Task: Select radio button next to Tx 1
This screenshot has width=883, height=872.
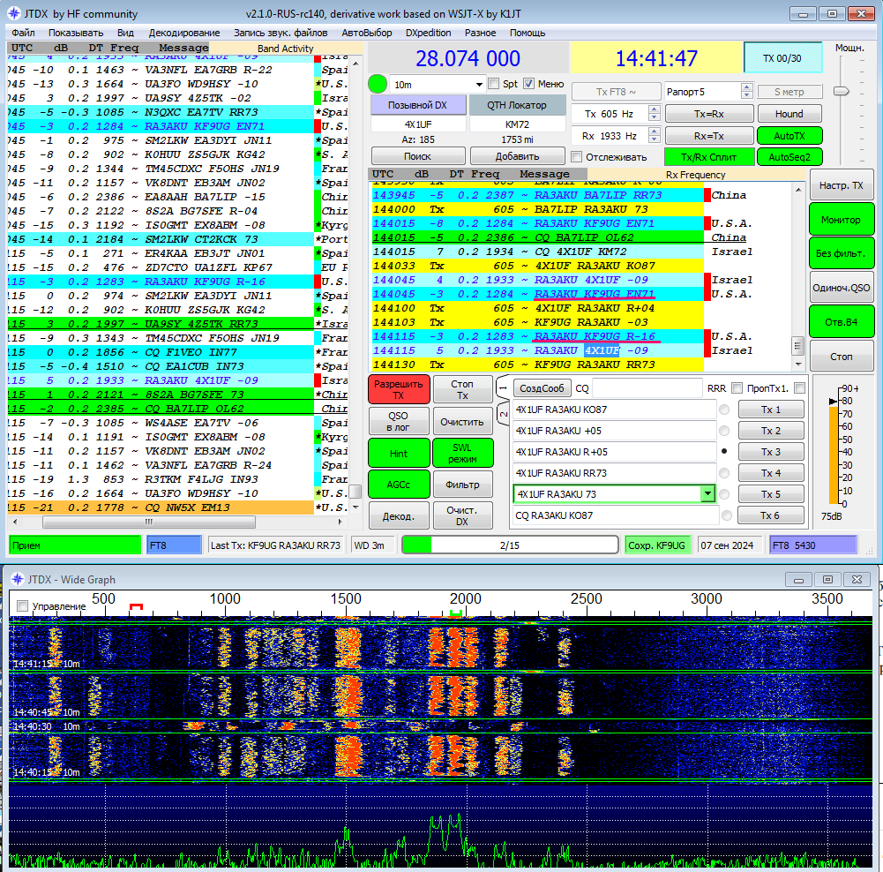Action: click(724, 410)
